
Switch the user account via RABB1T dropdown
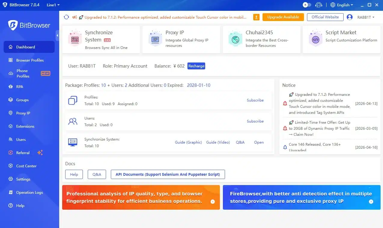click(363, 17)
